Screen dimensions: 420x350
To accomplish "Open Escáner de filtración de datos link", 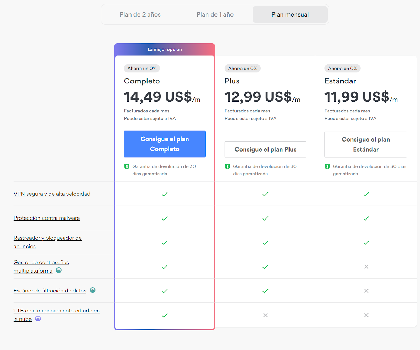I will point(50,291).
